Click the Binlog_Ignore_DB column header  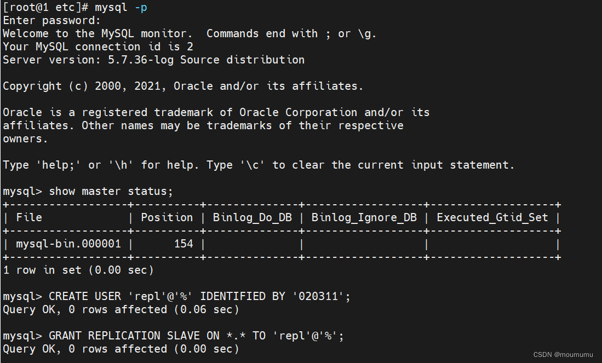(x=364, y=217)
